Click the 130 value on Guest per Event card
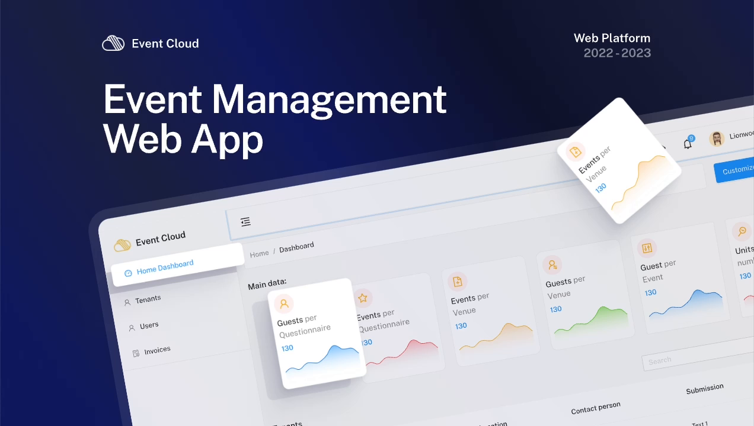 650,292
